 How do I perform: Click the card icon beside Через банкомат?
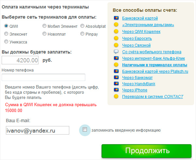(116, 77)
